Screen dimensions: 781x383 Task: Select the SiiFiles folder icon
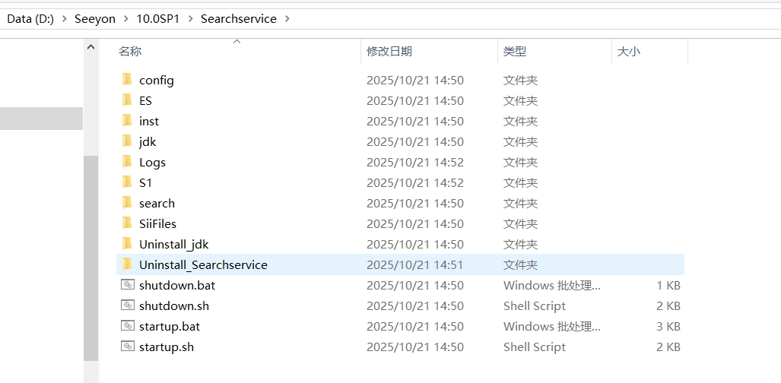(x=127, y=223)
